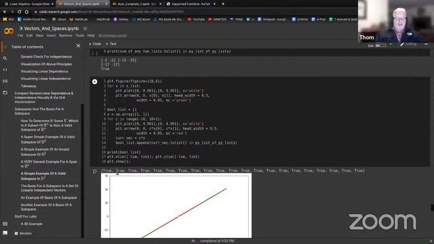Open the MS Azure ML Studio bookmark
This screenshot has height=244, width=434.
tap(169, 20)
